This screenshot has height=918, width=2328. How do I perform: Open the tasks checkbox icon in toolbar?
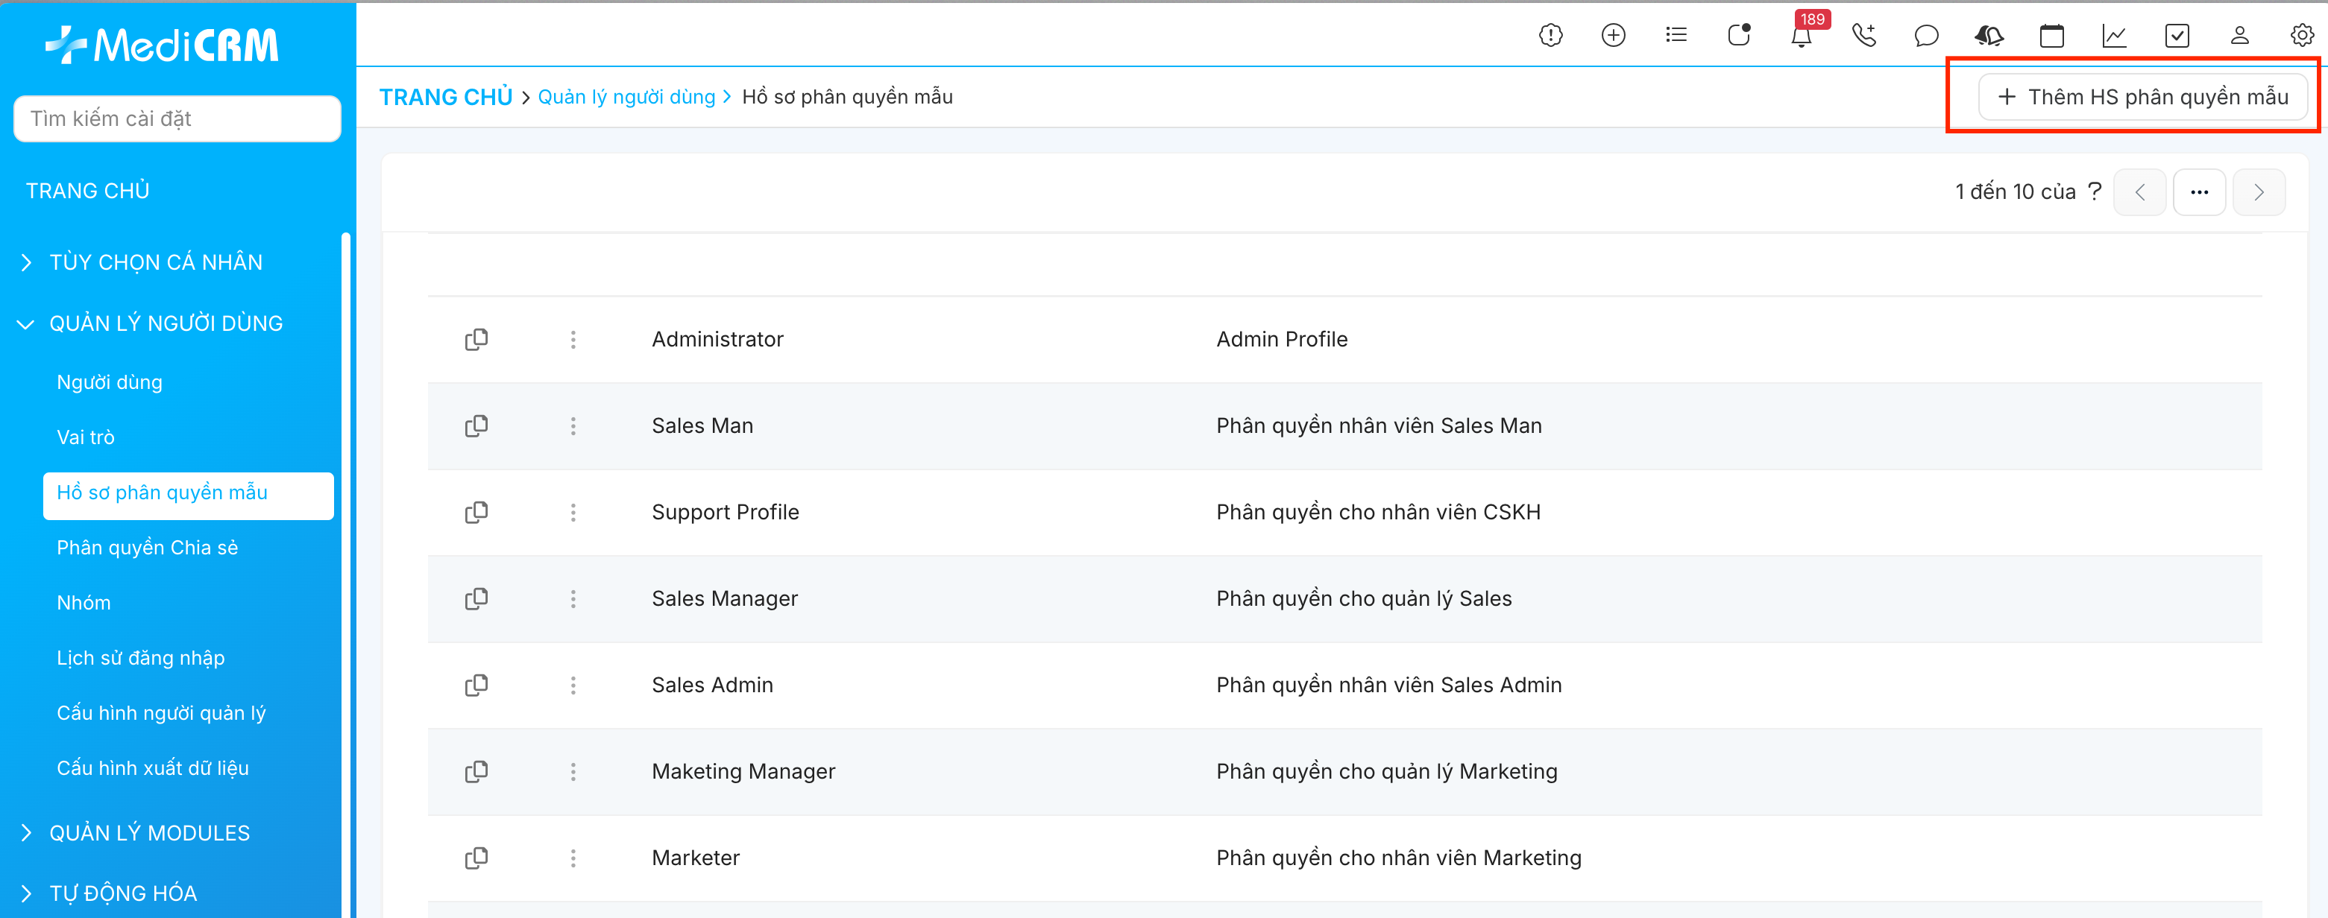2176,36
